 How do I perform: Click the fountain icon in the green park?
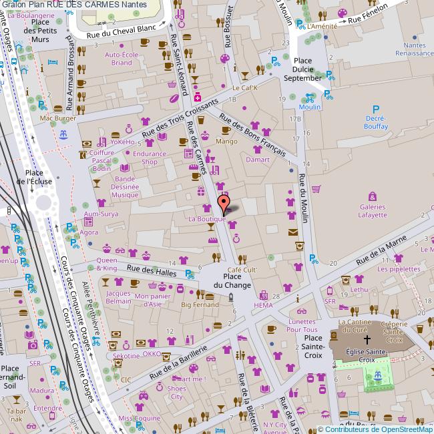coord(377,376)
